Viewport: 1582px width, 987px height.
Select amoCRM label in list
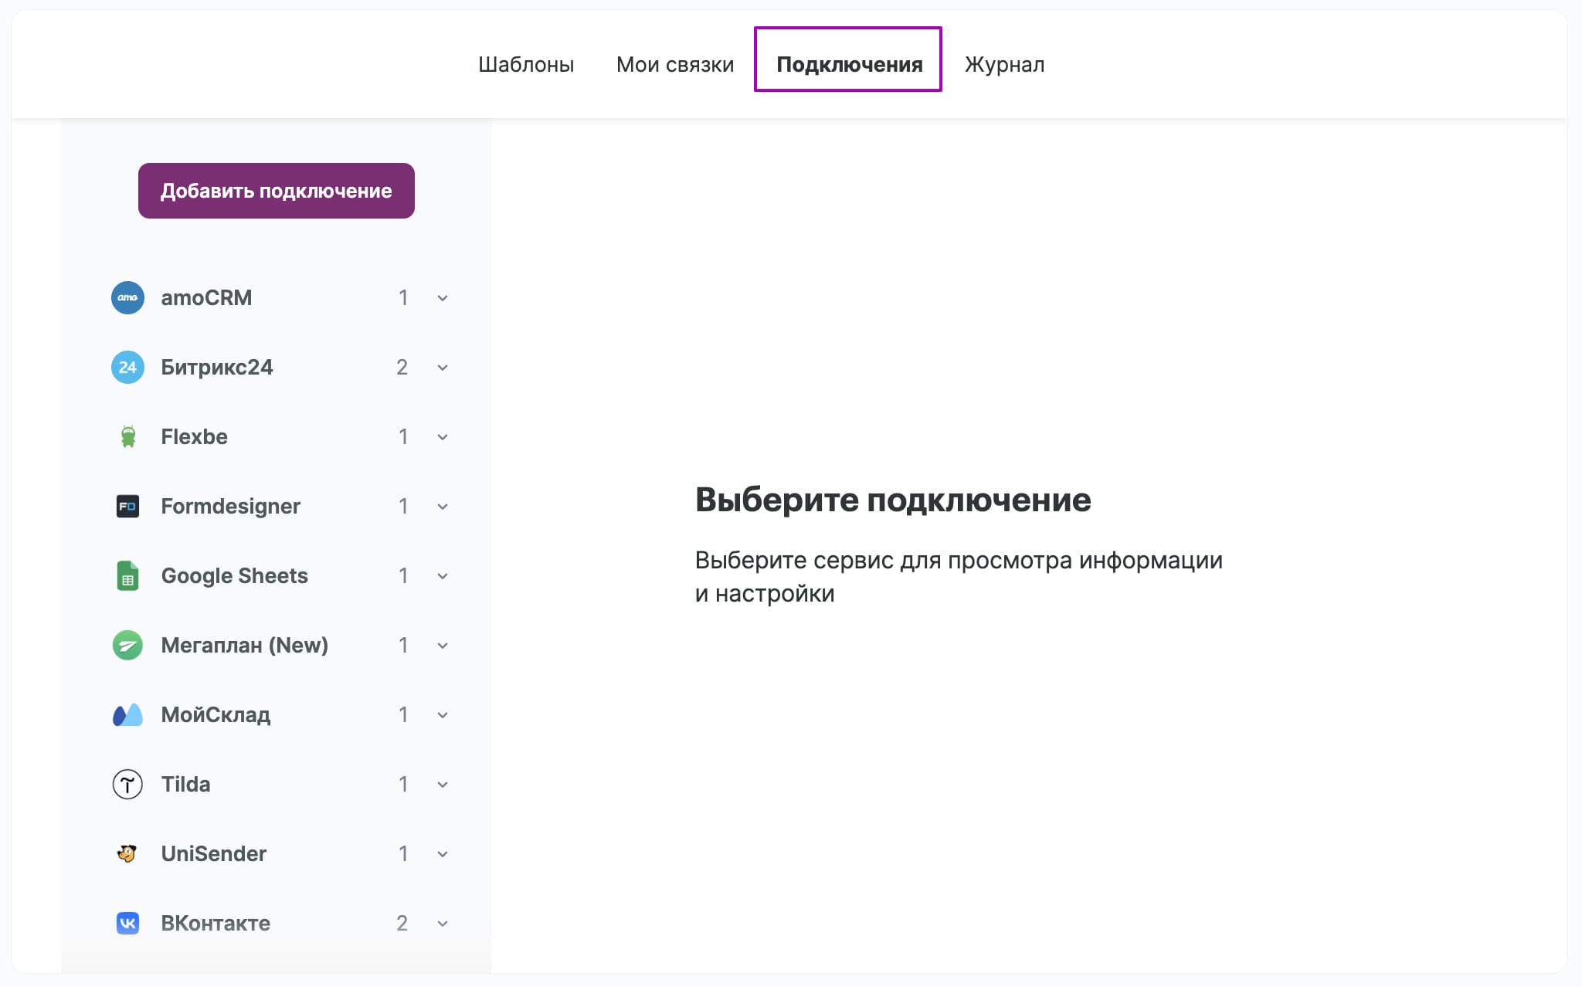coord(206,297)
